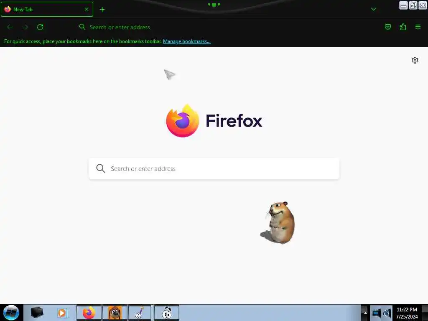The image size is (428, 321).
Task: Switch to Firefox in the taskbar
Action: tap(89, 313)
